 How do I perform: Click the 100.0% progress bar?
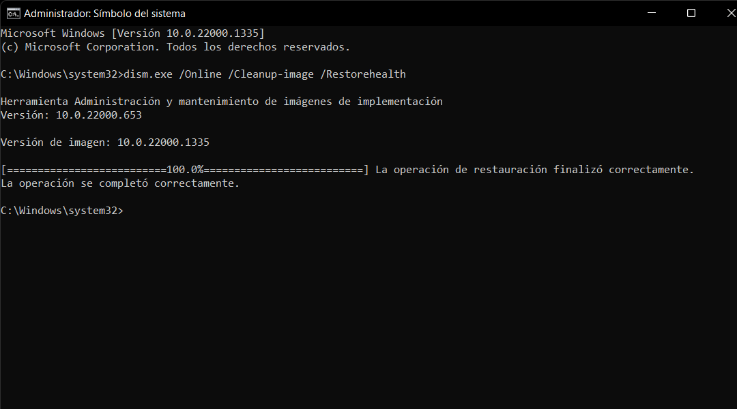pyautogui.click(x=185, y=170)
